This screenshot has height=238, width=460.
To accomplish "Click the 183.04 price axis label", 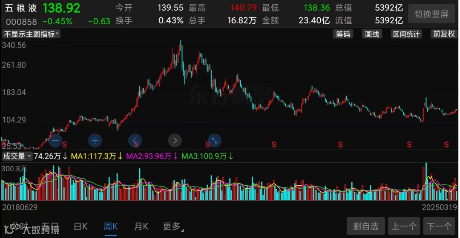I will (x=14, y=93).
